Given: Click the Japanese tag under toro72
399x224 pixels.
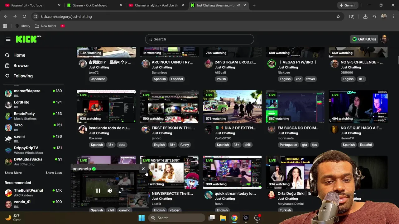Looking at the screenshot, I should (x=98, y=79).
